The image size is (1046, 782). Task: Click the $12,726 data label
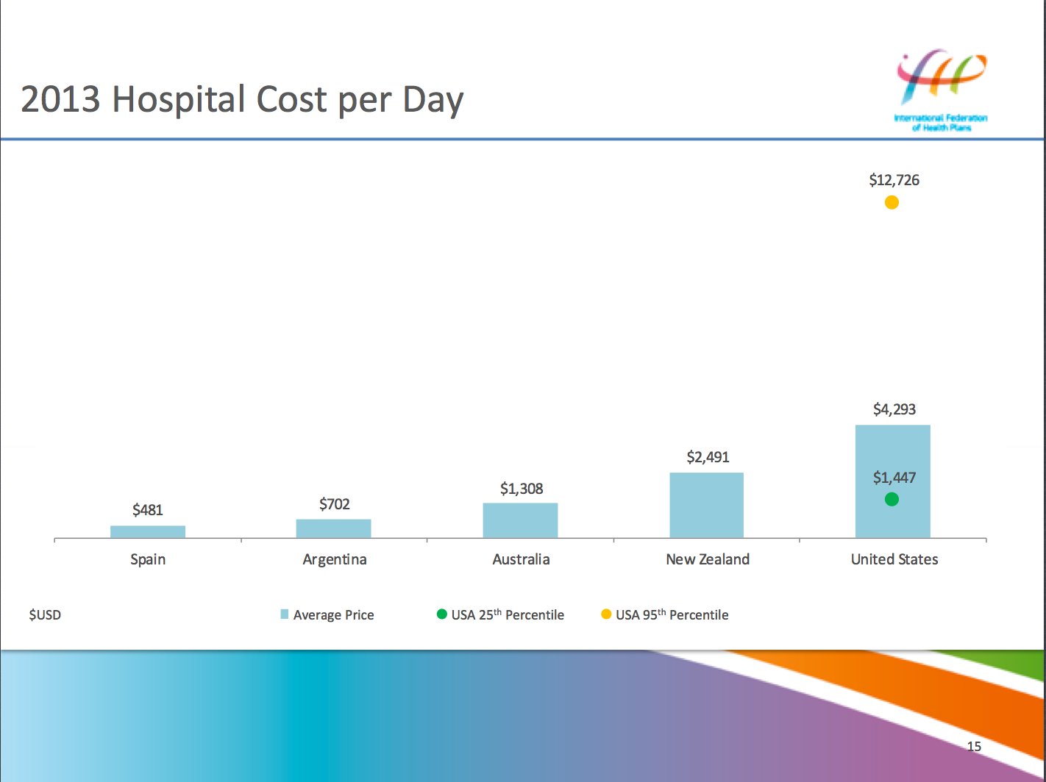pos(894,180)
